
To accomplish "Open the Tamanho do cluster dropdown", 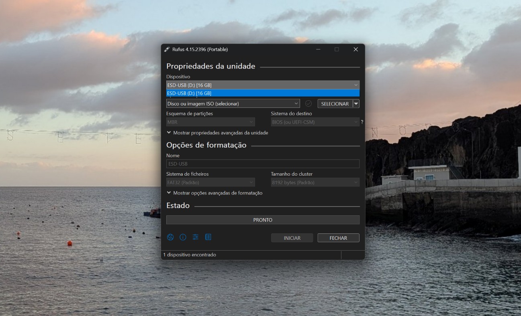I will pyautogui.click(x=315, y=182).
